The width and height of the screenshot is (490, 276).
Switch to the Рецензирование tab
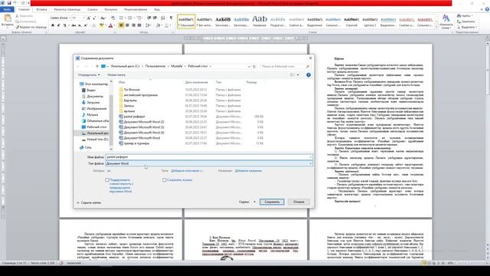tap(136, 10)
